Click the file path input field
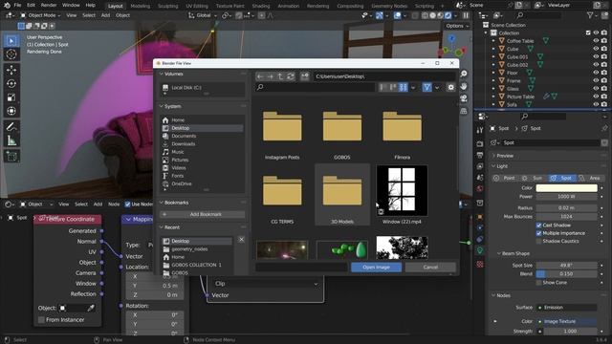The height and width of the screenshot is (344, 612). pyautogui.click(x=384, y=76)
